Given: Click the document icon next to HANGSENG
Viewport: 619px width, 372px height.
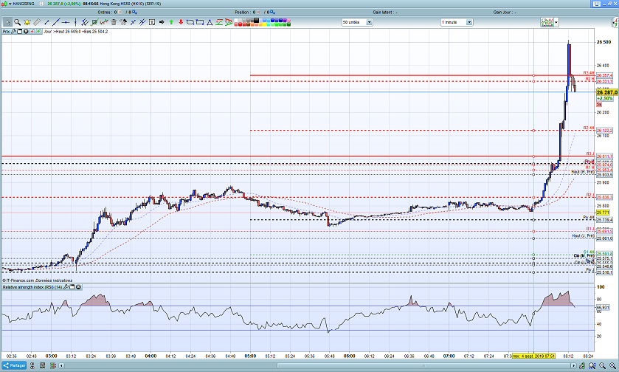Looking at the screenshot, I should 41,4.
